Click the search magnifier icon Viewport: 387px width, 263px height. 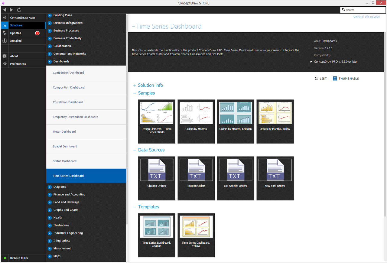[x=343, y=10]
